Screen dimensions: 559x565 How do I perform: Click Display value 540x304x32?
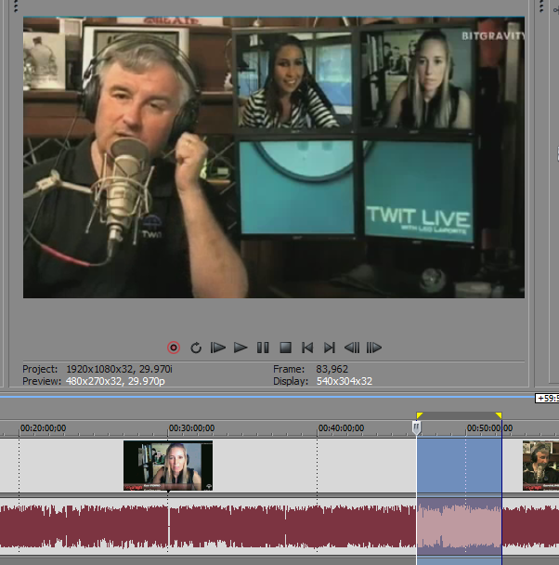pyautogui.click(x=344, y=381)
